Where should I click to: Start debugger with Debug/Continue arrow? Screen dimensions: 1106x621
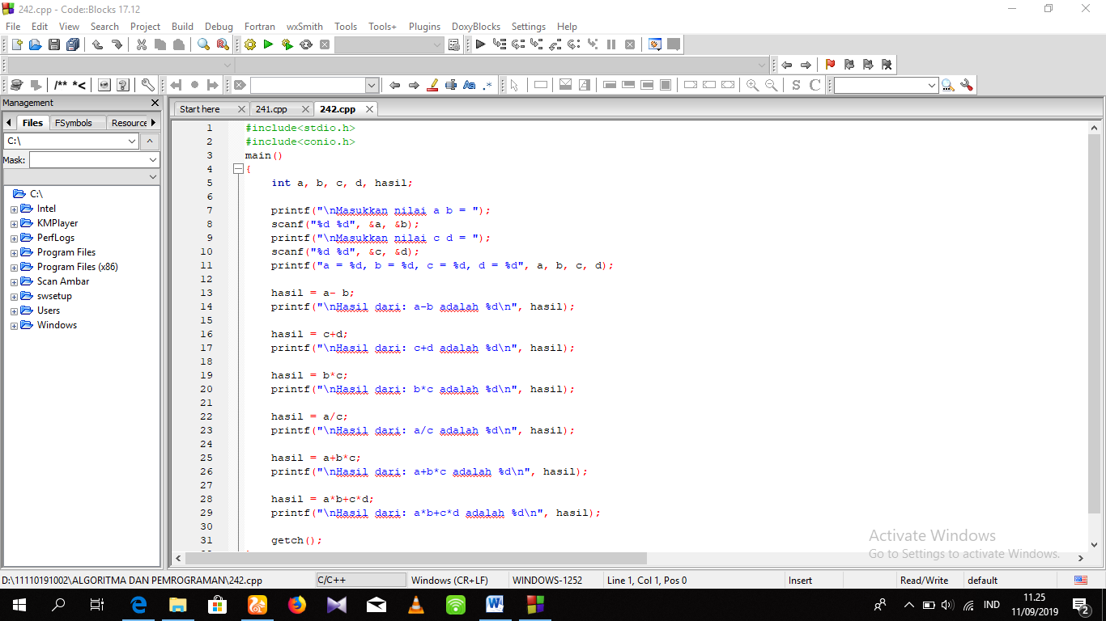480,44
